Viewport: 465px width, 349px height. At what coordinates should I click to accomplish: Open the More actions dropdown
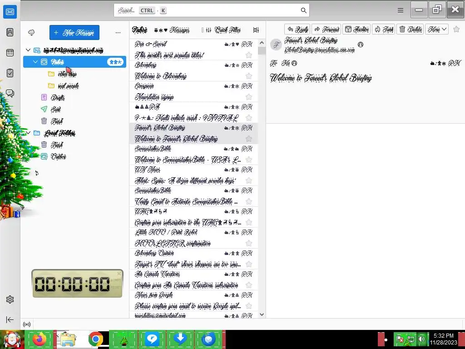click(x=437, y=29)
